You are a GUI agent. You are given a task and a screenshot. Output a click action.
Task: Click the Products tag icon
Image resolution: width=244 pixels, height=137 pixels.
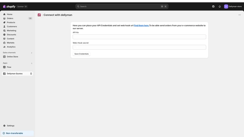(4, 22)
